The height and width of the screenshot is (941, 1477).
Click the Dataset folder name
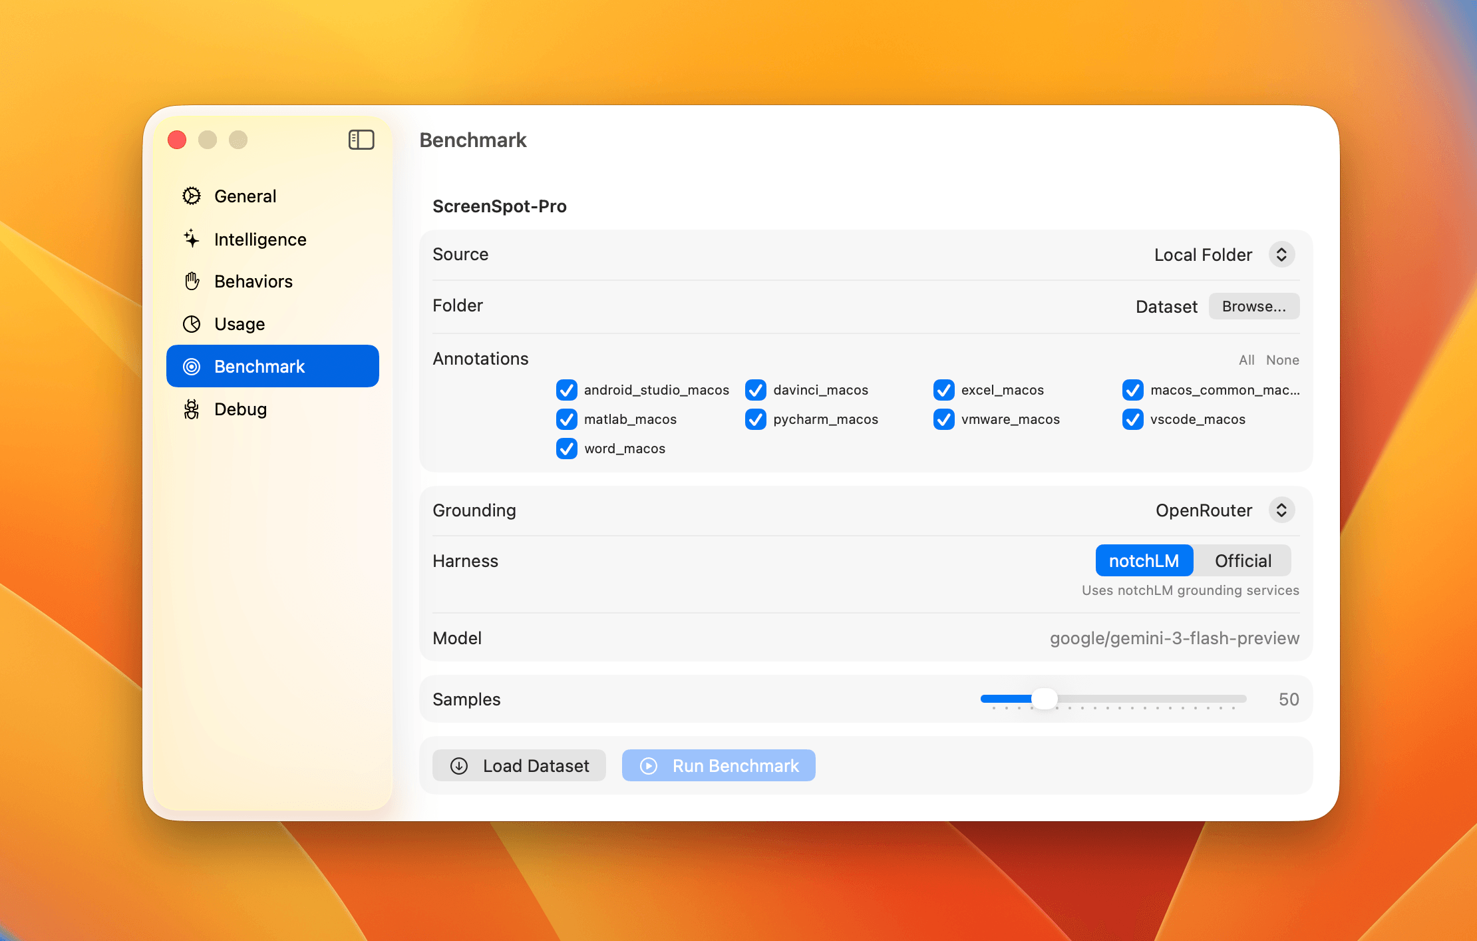pyautogui.click(x=1166, y=307)
